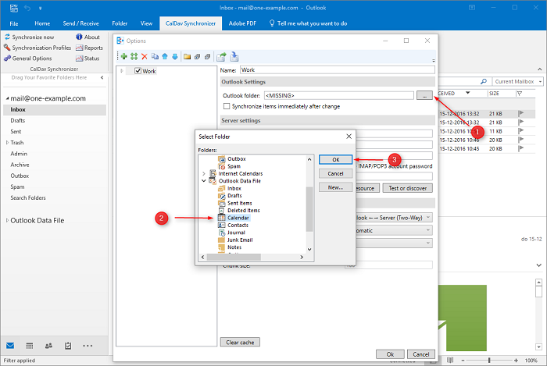Click the red X delete profile icon
This screenshot has width=547, height=366.
(x=144, y=56)
